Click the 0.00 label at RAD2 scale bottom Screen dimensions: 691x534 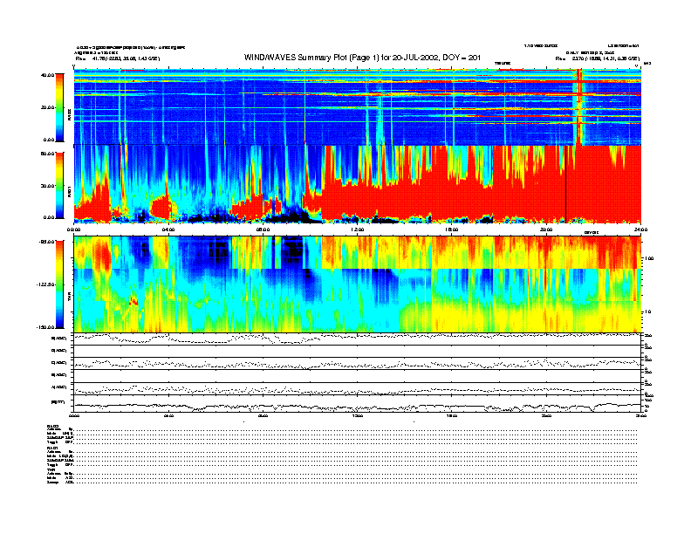click(x=49, y=140)
